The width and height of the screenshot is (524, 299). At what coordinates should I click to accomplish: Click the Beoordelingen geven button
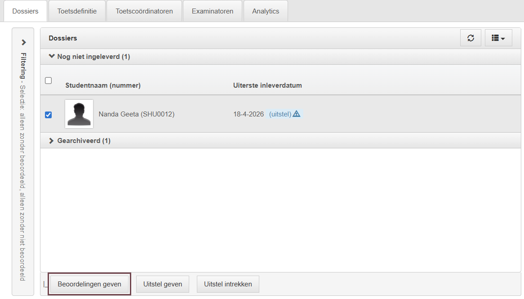pyautogui.click(x=89, y=284)
